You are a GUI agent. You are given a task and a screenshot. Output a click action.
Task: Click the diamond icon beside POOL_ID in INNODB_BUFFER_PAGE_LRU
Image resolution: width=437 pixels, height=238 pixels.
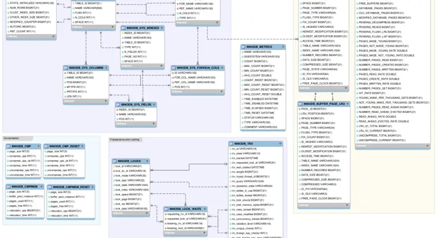point(299,109)
